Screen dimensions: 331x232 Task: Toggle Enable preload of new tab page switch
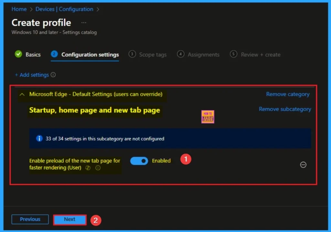tap(139, 161)
